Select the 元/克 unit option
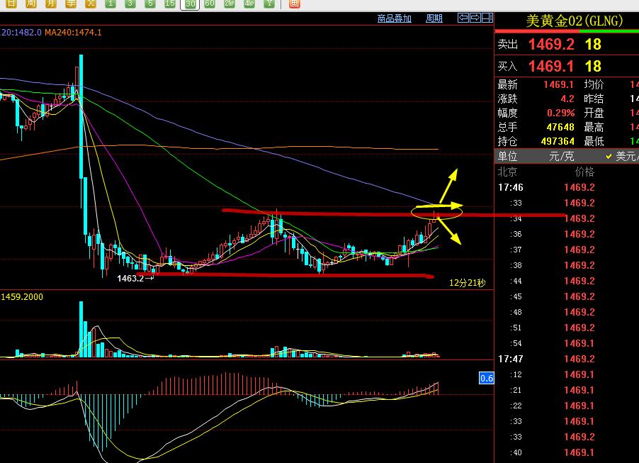639x463 pixels. point(560,156)
